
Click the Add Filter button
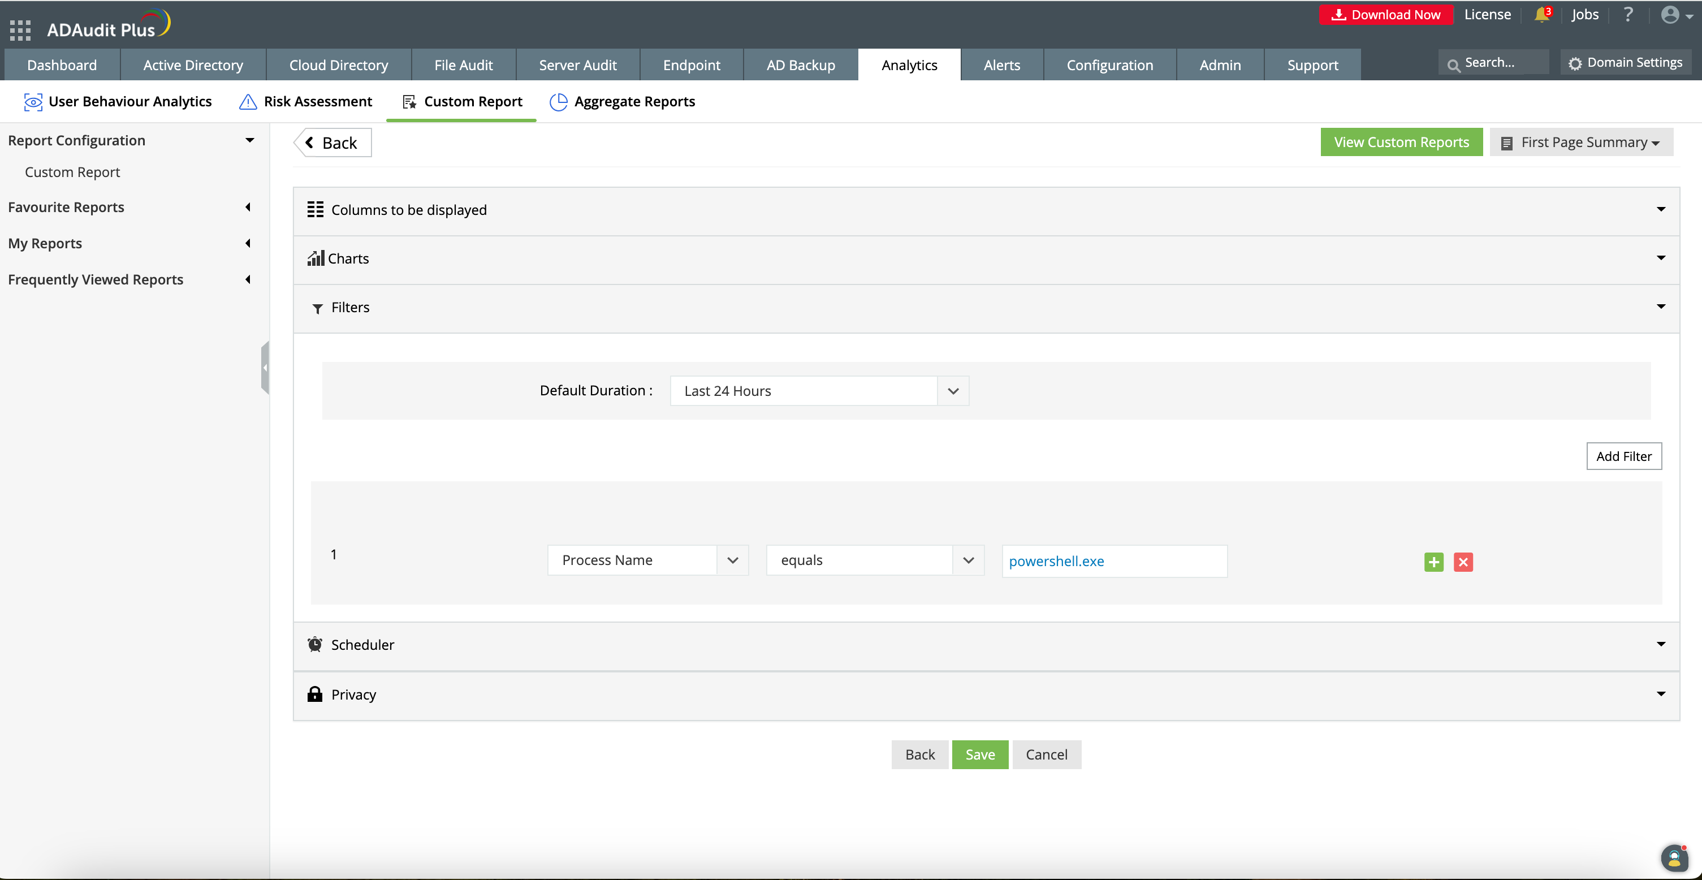pyautogui.click(x=1624, y=456)
